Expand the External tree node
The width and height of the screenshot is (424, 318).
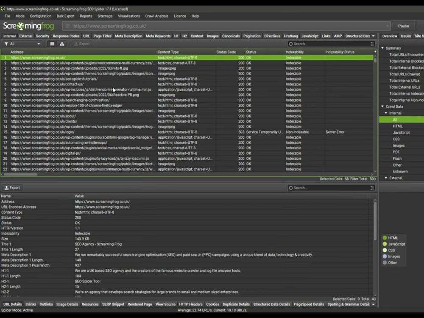tap(386, 178)
